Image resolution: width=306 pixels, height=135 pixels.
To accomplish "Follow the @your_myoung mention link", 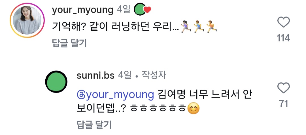I will [x=115, y=95].
